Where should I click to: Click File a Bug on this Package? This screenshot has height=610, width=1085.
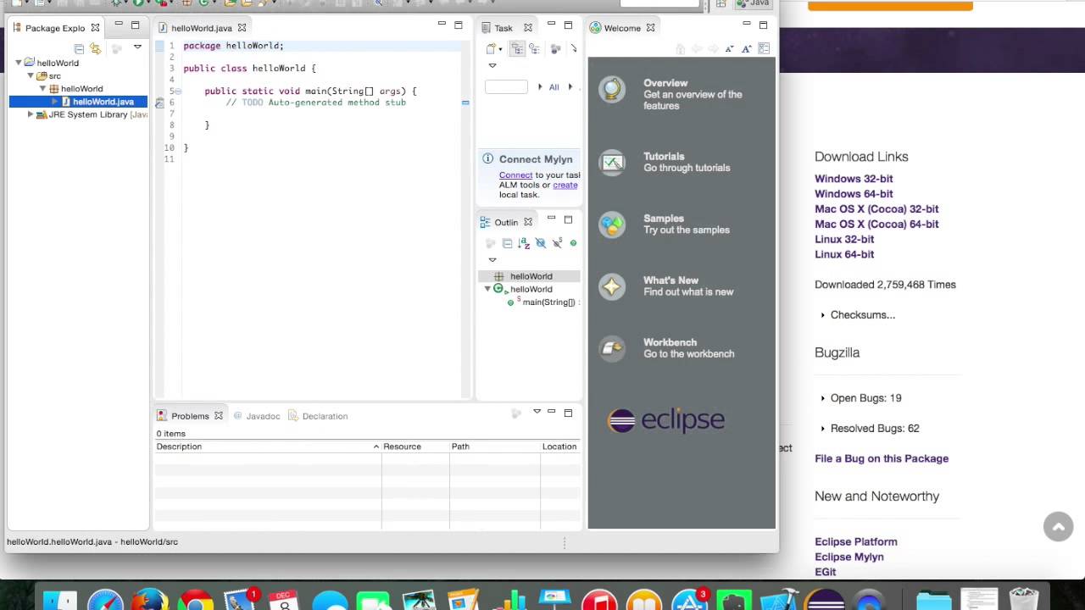[x=882, y=458]
